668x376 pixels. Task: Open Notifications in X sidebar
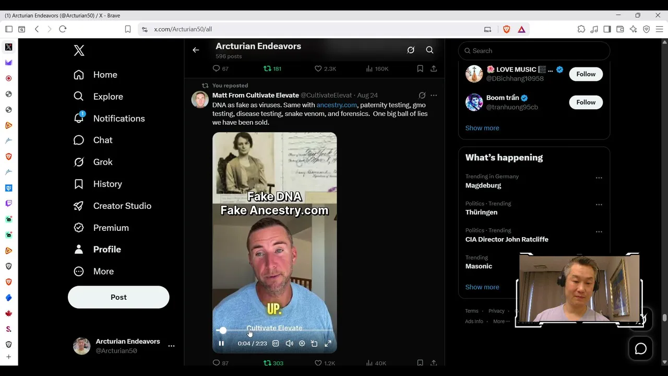tap(109, 119)
